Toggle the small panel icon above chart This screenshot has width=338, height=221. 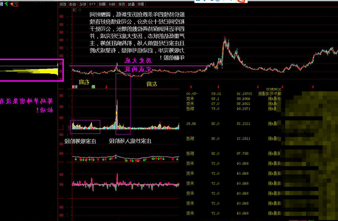75,10
